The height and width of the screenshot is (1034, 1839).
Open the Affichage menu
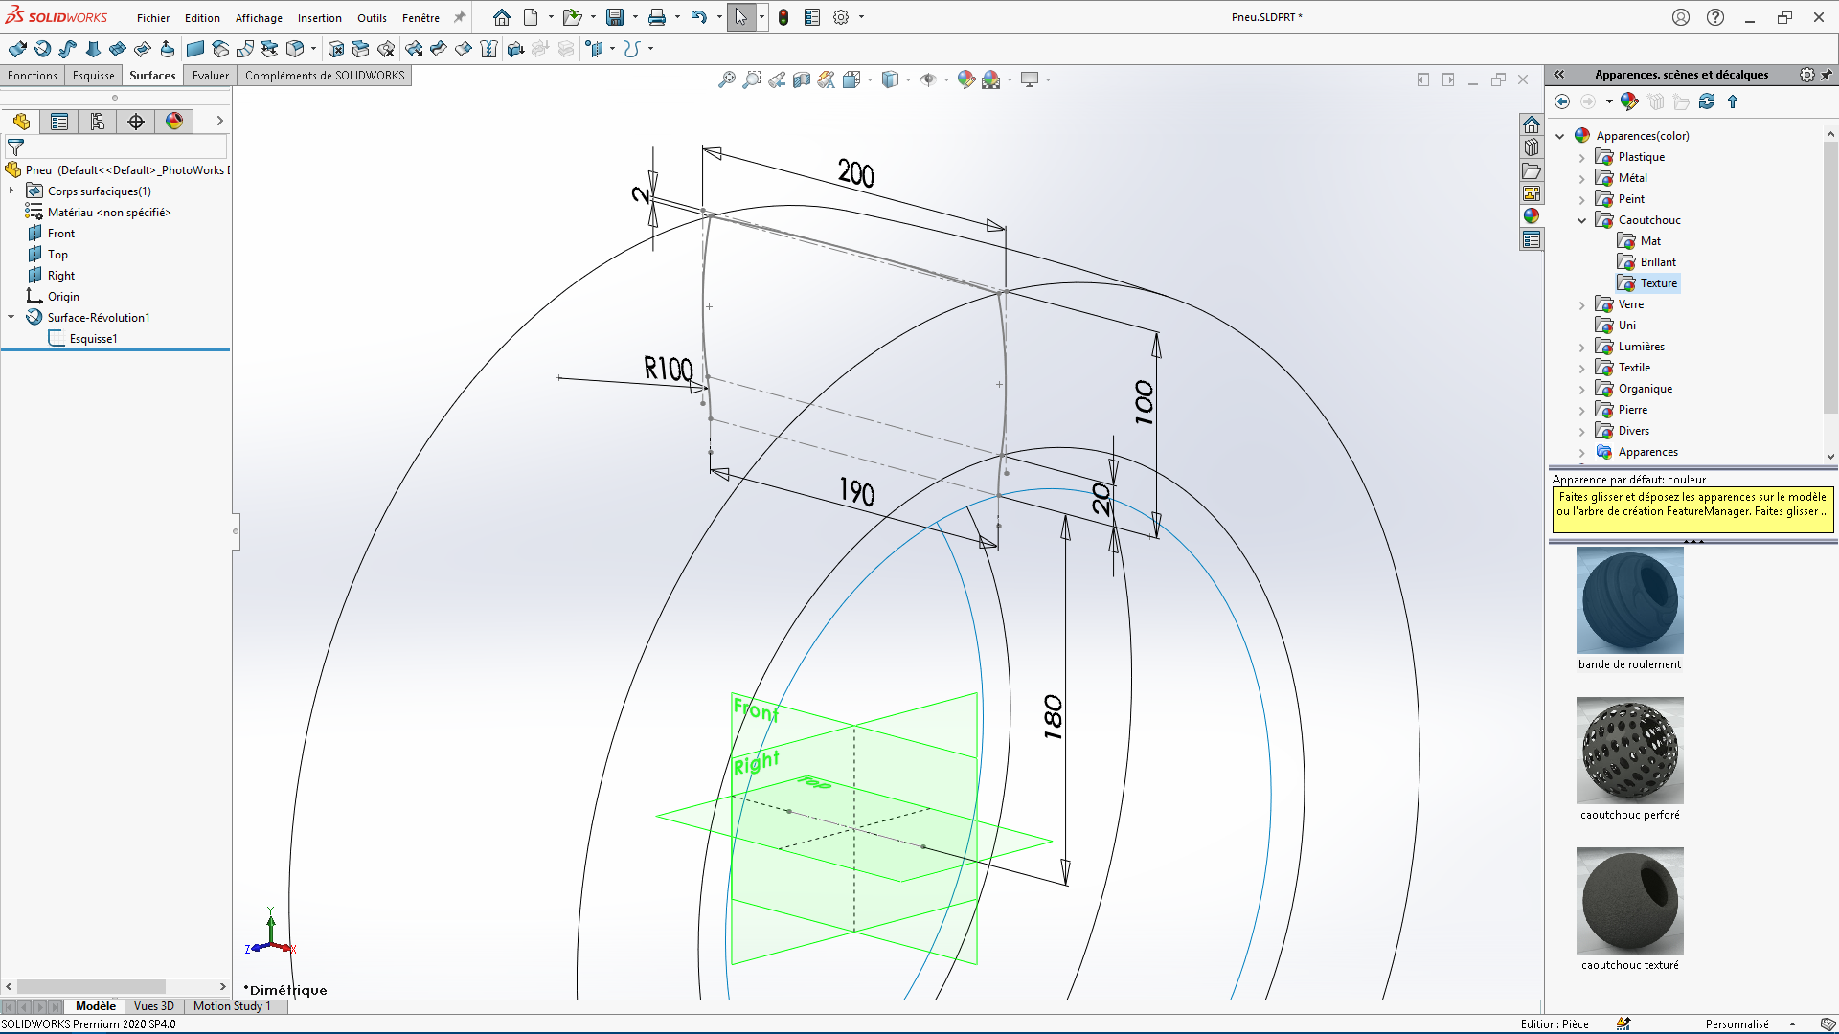click(x=259, y=17)
